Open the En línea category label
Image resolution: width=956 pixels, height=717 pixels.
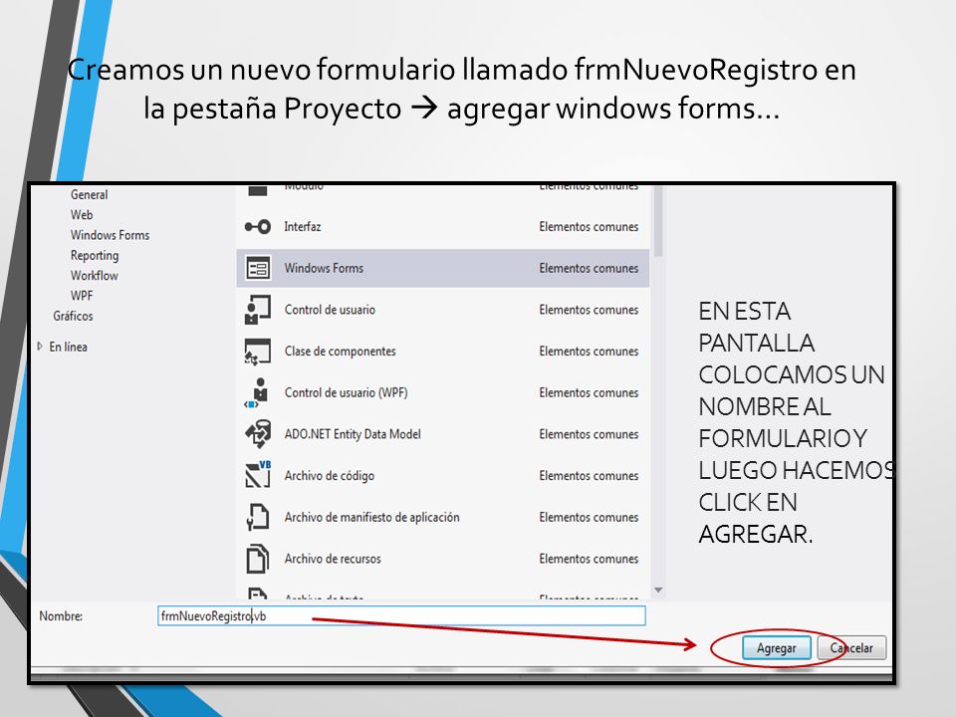(69, 347)
